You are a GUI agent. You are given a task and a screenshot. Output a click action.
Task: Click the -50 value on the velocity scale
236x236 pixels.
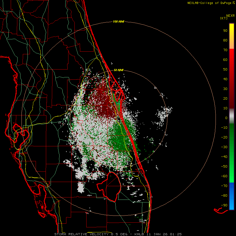(224, 166)
